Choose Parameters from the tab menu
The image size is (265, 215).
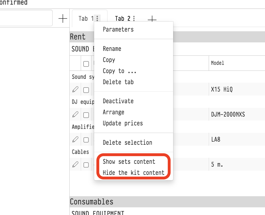pyautogui.click(x=118, y=29)
